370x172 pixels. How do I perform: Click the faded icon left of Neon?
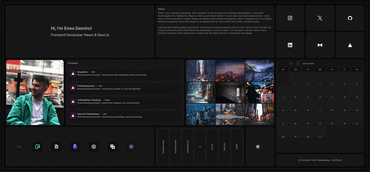click(x=19, y=147)
